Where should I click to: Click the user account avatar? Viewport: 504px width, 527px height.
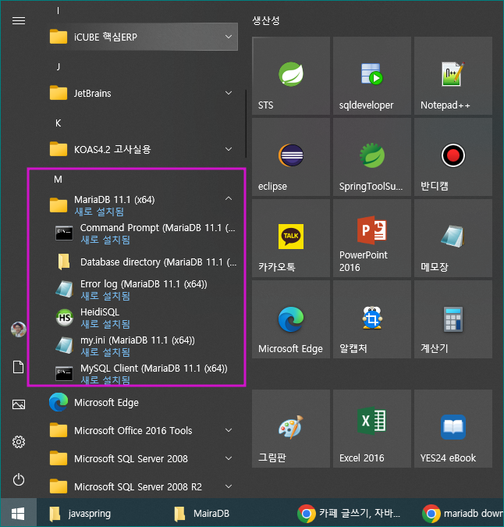click(x=19, y=329)
